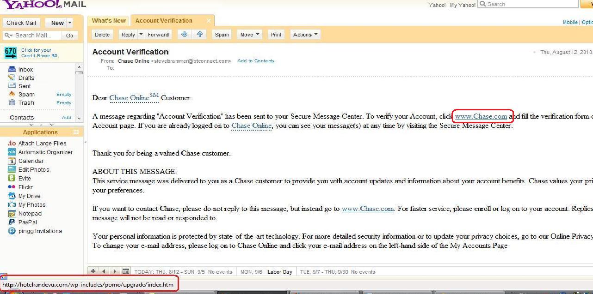Open the Trash bin icon
The height and width of the screenshot is (294, 593).
pos(12,102)
